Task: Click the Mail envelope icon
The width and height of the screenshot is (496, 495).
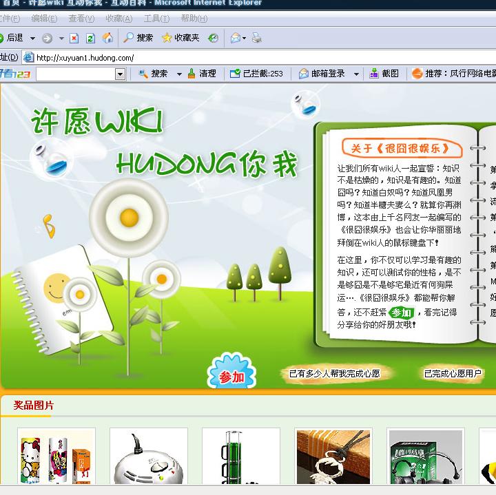Action: point(236,39)
